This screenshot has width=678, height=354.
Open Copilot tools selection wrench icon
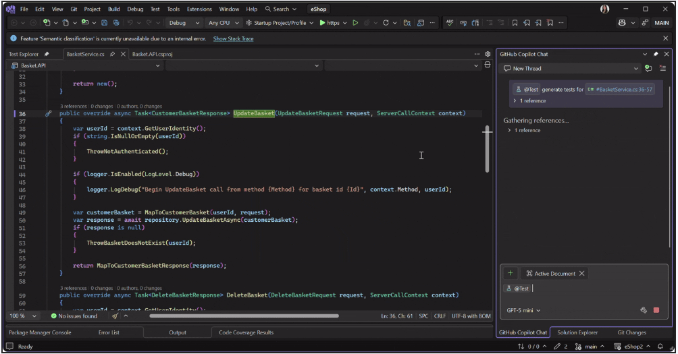click(644, 310)
